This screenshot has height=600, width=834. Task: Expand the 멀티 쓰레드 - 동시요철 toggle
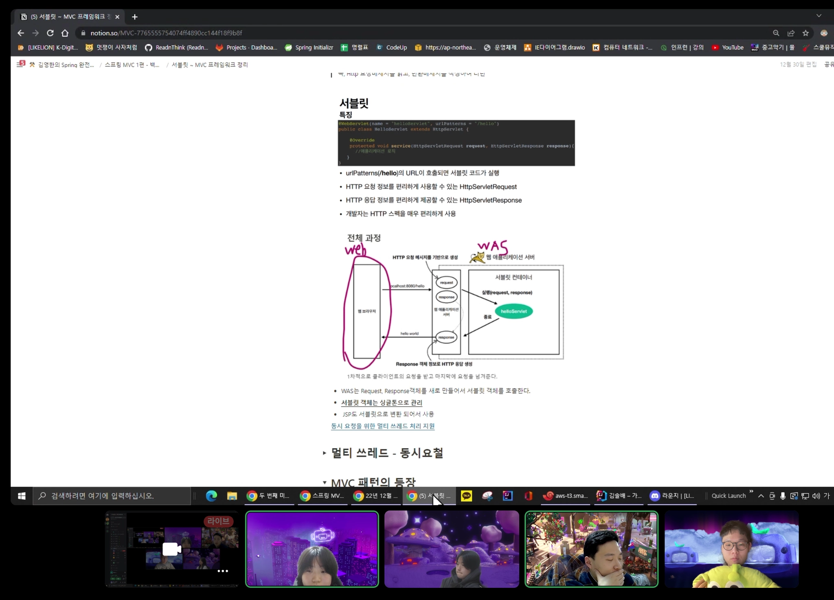coord(325,453)
